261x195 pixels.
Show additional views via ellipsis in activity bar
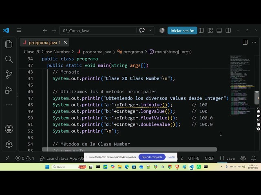point(9,105)
